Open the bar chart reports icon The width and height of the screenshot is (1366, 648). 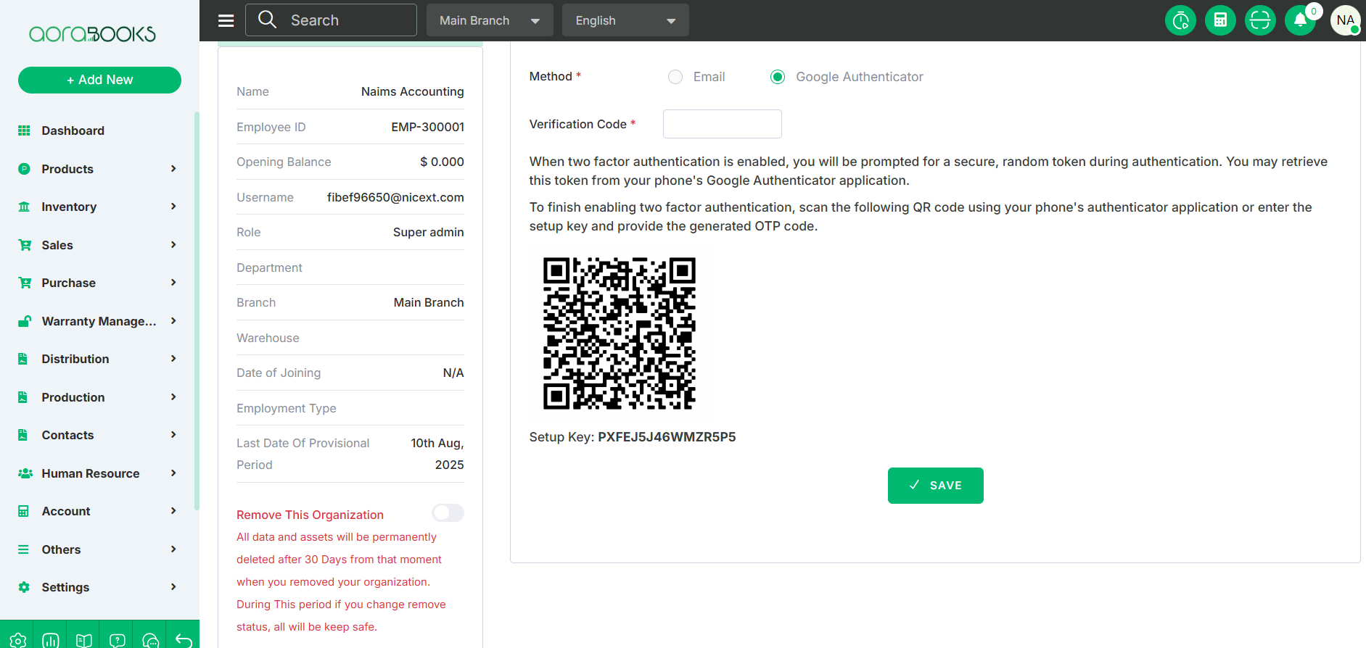click(x=51, y=640)
